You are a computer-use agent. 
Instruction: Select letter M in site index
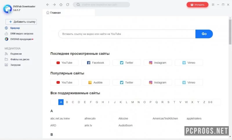tap(133, 102)
